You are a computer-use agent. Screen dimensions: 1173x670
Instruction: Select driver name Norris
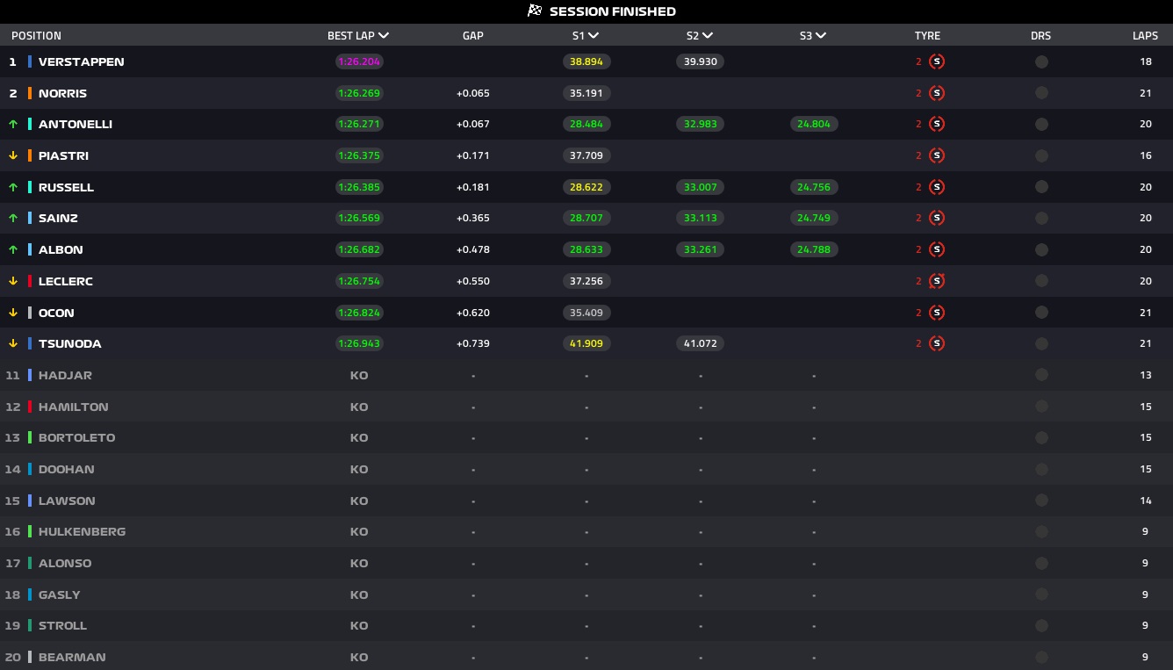click(62, 93)
